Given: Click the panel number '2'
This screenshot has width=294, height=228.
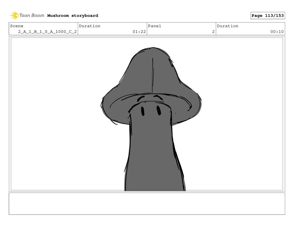Looking at the screenshot, I should coord(213,32).
